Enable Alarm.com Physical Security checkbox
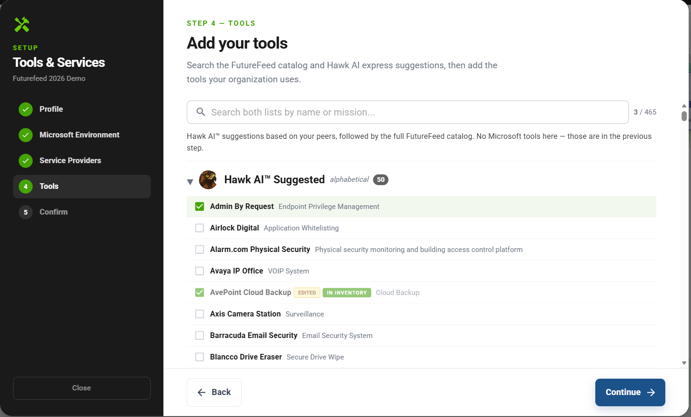This screenshot has width=691, height=417. coord(199,250)
